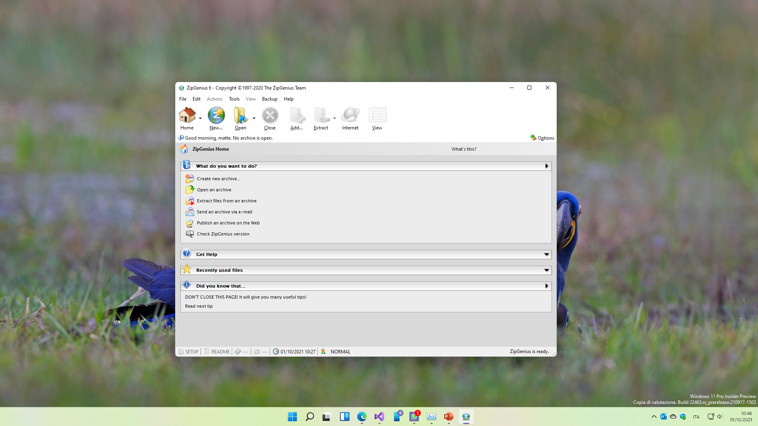Click the Add files toolbar icon
This screenshot has height=426, width=758.
(297, 116)
